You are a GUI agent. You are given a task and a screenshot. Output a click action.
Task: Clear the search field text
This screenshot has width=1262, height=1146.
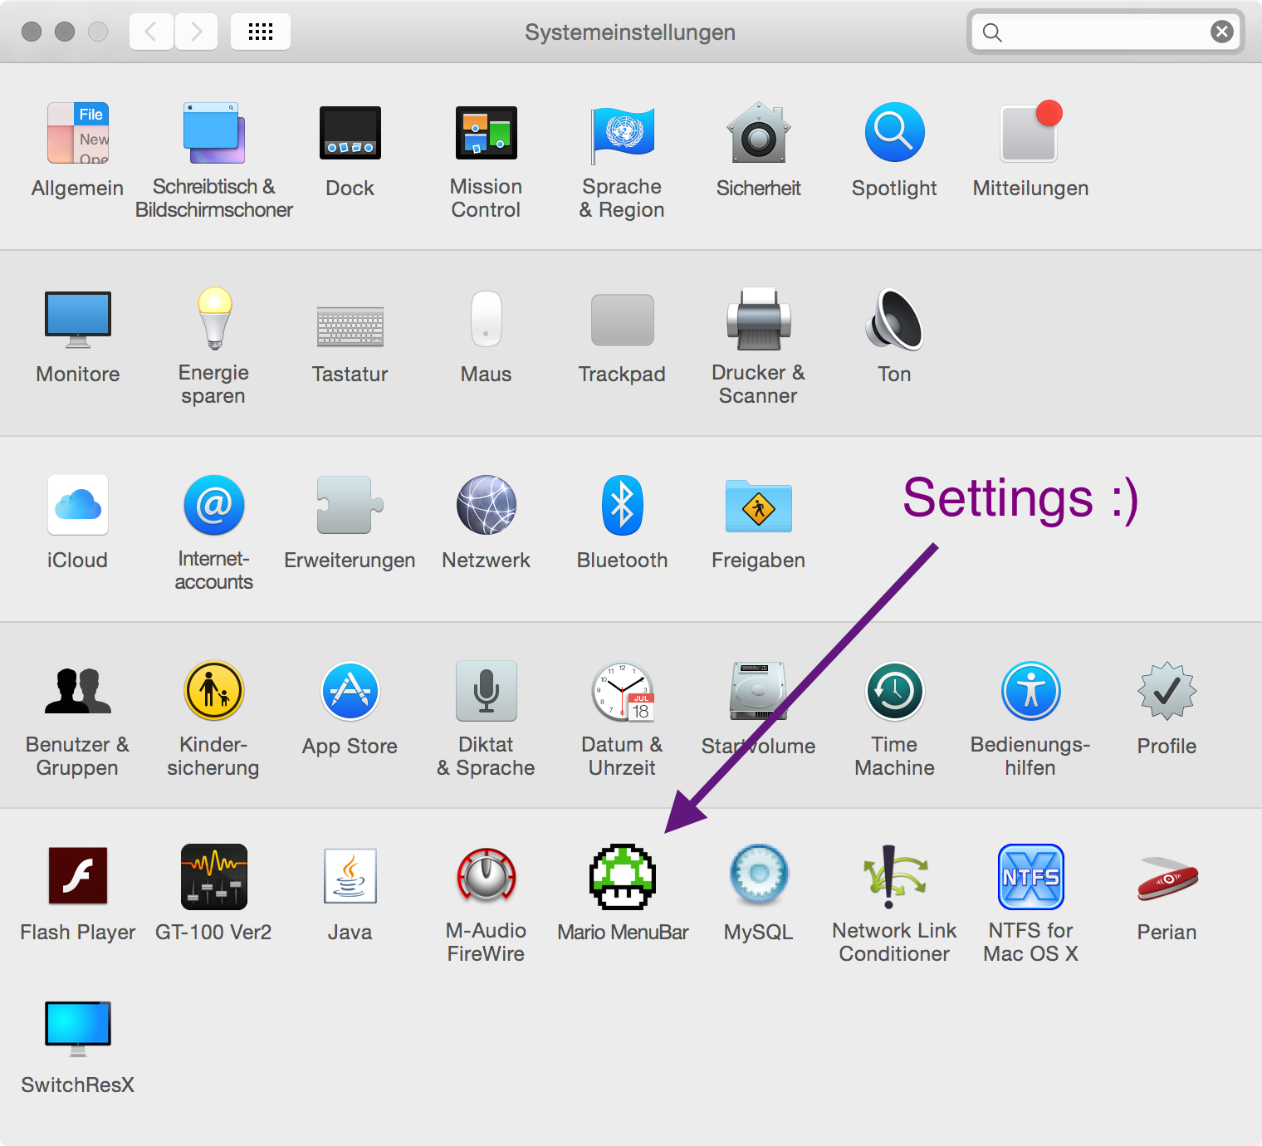(1221, 32)
